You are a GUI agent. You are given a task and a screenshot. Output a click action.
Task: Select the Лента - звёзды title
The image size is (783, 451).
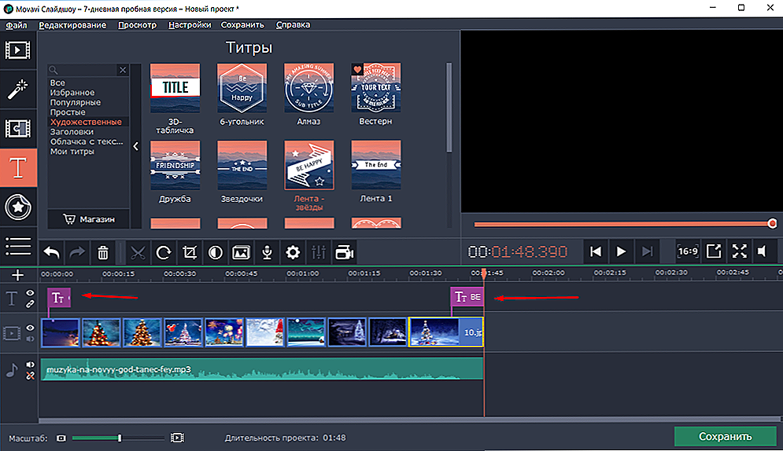[x=309, y=165]
